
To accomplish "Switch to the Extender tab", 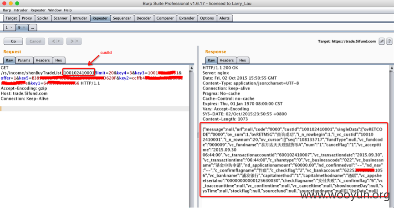I will (x=187, y=18).
